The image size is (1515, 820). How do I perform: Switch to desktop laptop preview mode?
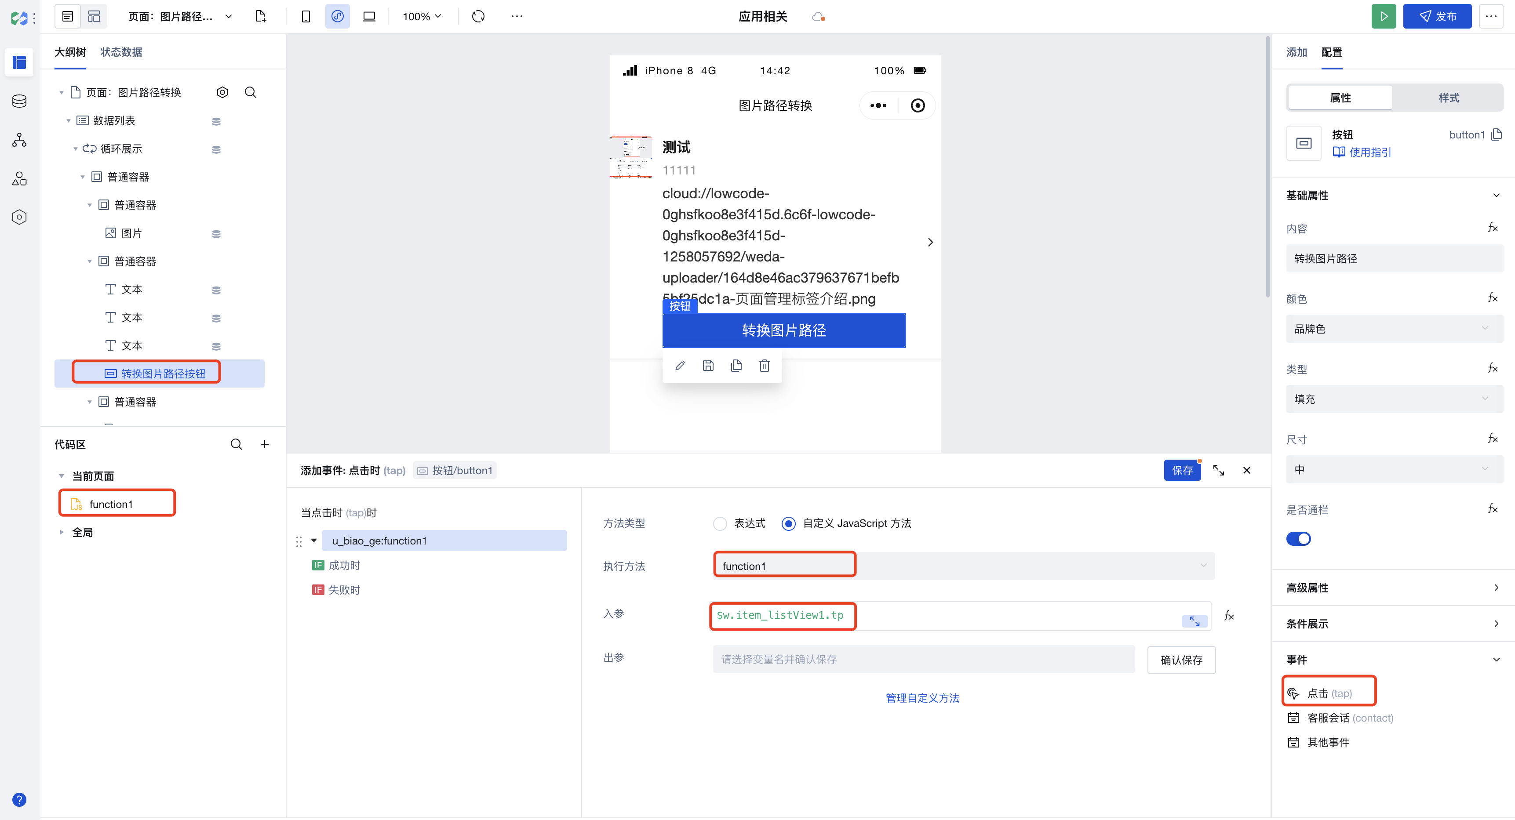369,16
